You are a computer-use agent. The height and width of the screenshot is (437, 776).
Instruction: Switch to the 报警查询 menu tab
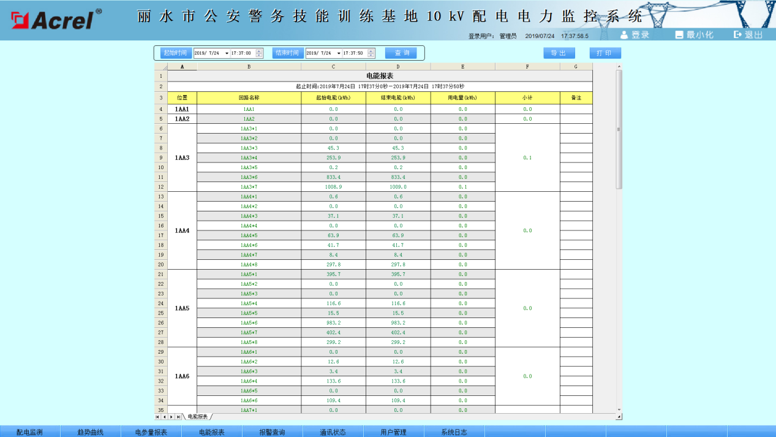click(272, 432)
